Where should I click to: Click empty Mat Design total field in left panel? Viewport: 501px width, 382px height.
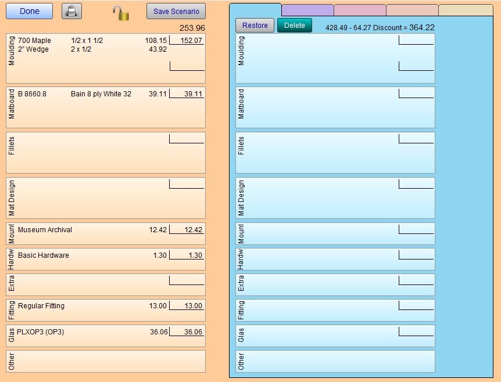[187, 184]
